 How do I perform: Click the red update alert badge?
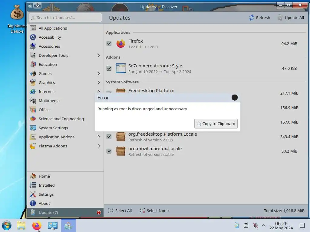[99, 212]
